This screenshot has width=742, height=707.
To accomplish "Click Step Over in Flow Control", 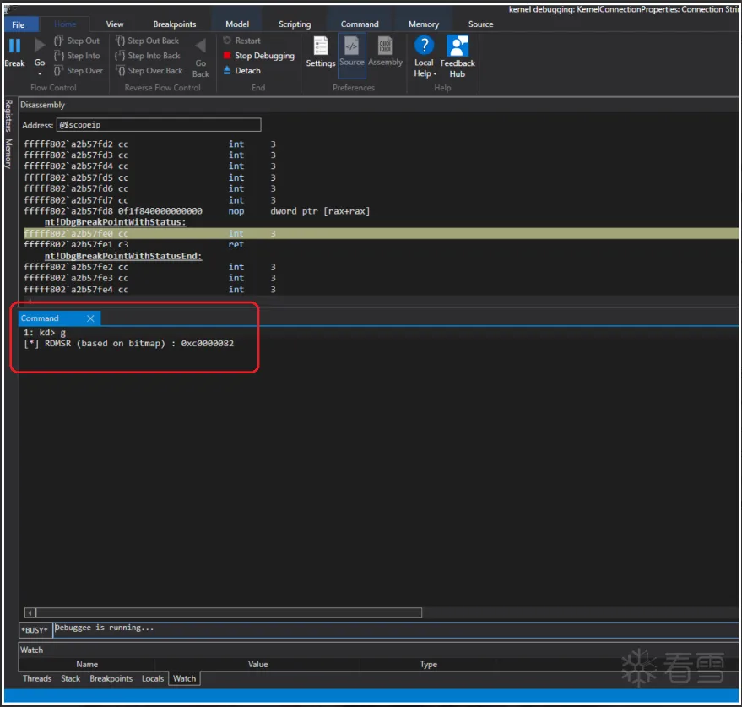I will (x=78, y=71).
